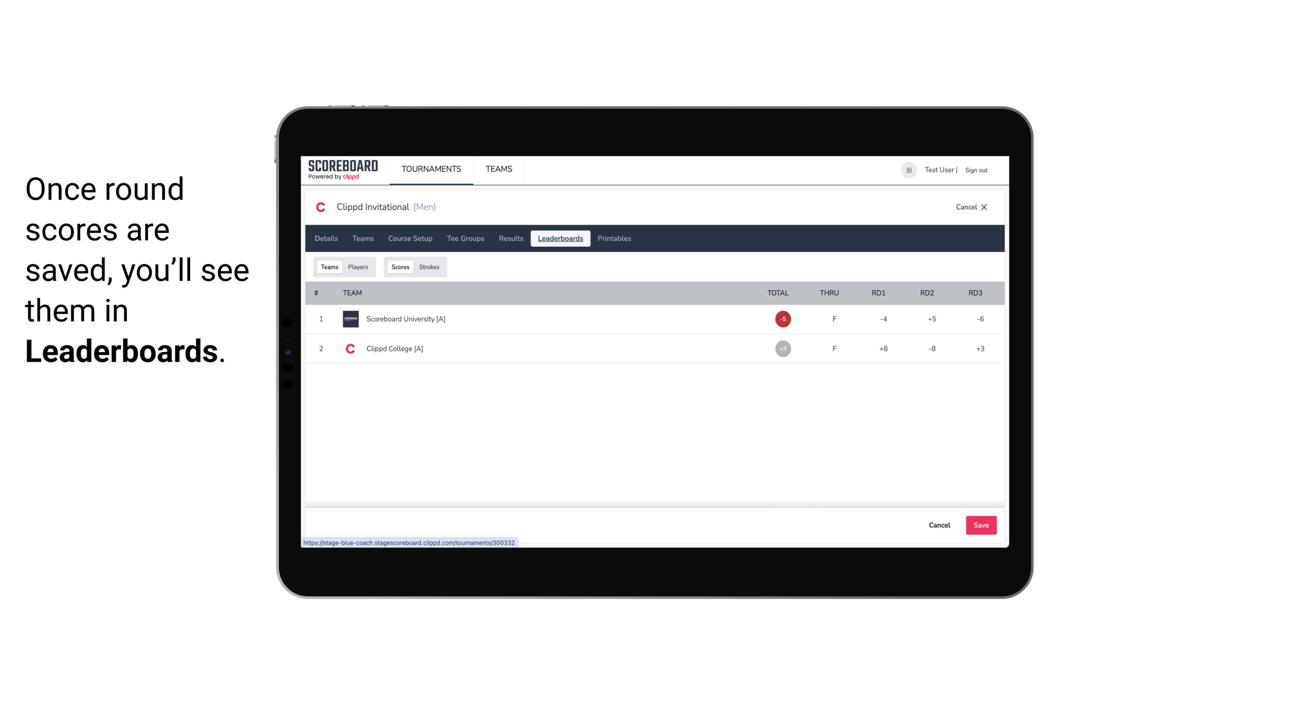Click the Cancel button
Viewport: 1308px width, 704px height.
tap(940, 525)
